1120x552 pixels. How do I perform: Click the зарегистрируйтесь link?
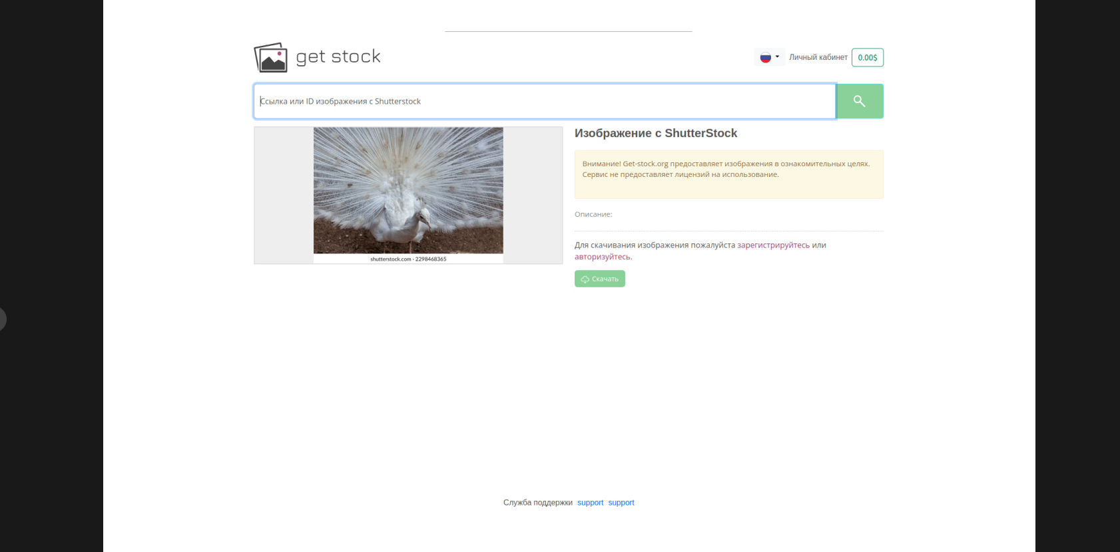pyautogui.click(x=773, y=245)
